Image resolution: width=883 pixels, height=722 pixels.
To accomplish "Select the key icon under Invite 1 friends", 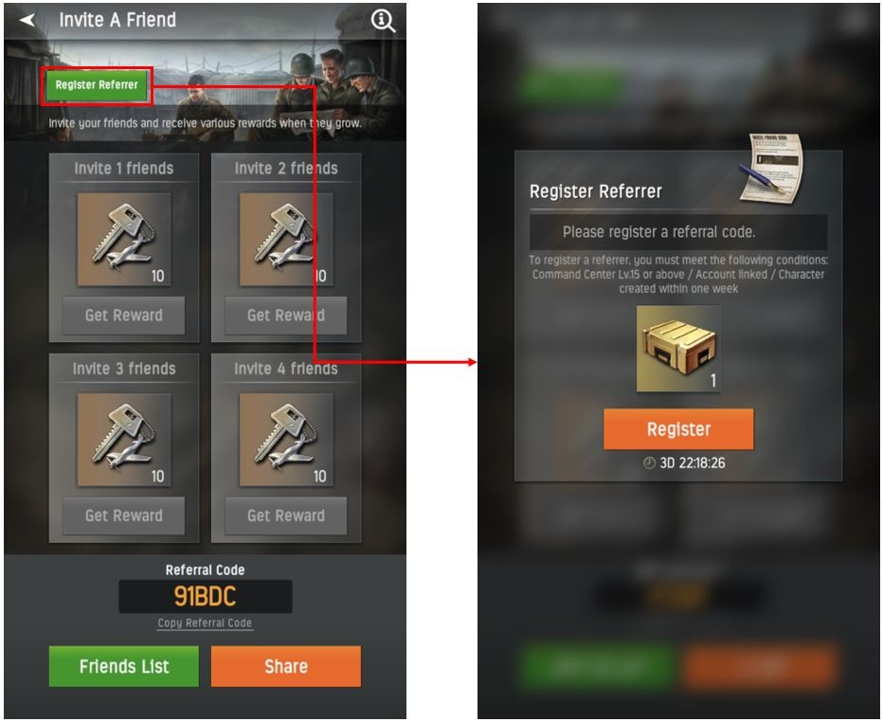I will 124,240.
